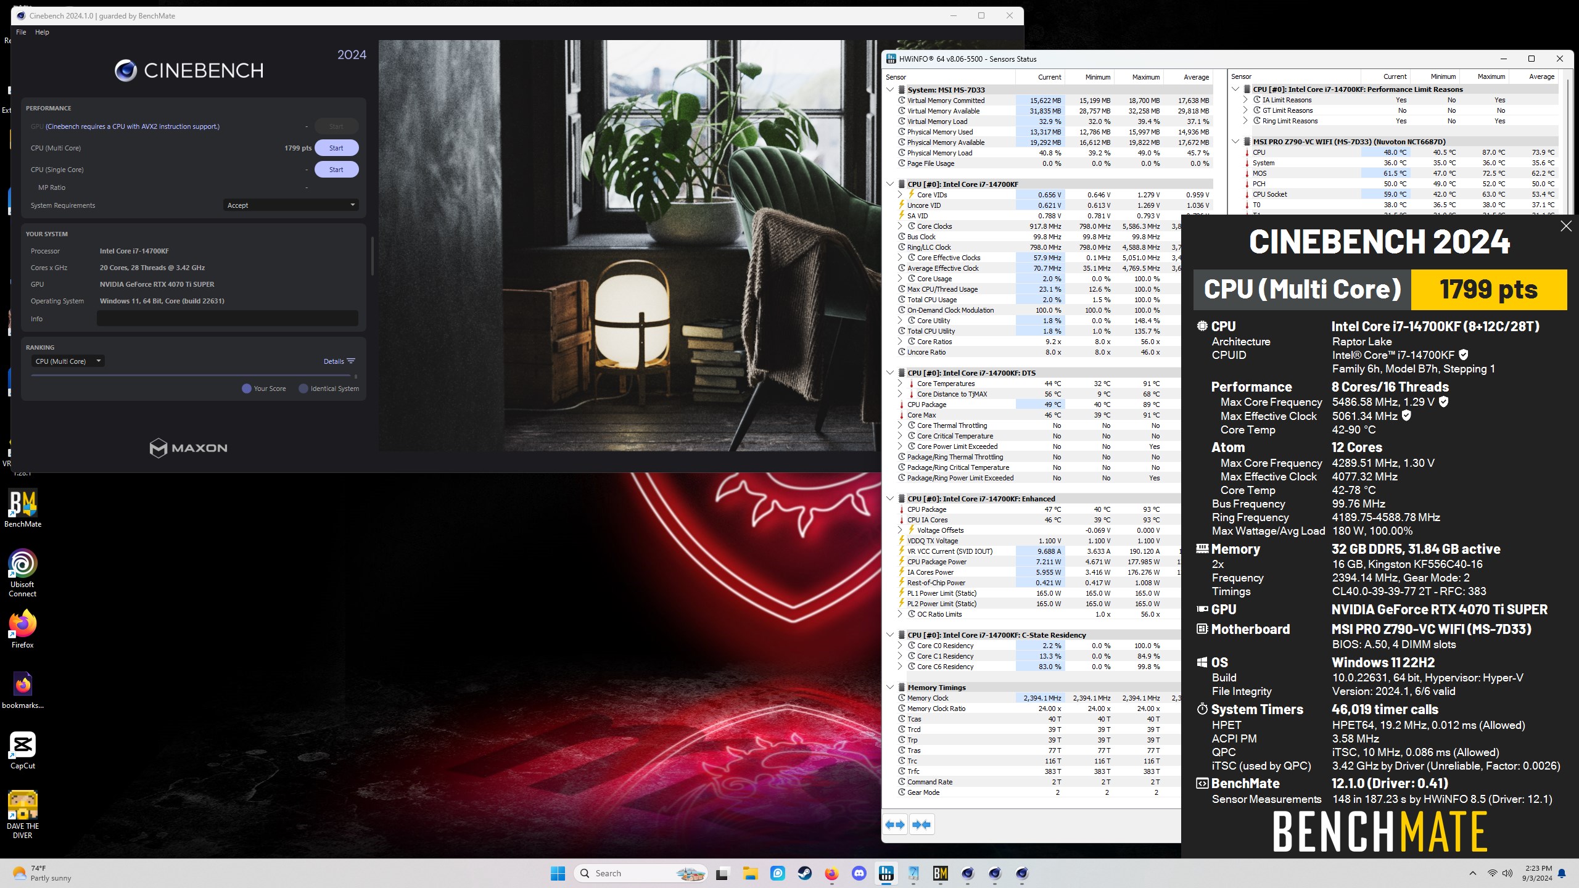Open the File menu in Cinebench
1579x888 pixels.
tap(21, 32)
